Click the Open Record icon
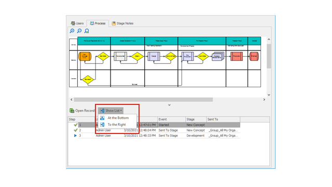The width and height of the screenshot is (332, 187). pos(72,111)
